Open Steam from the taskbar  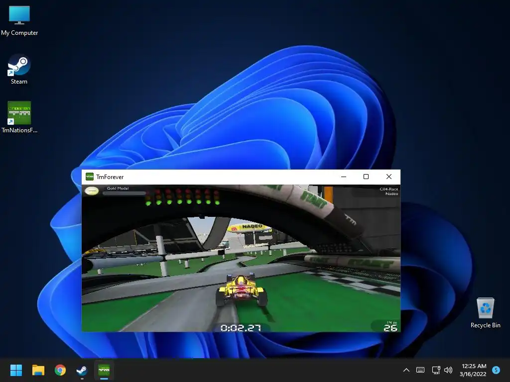click(82, 370)
